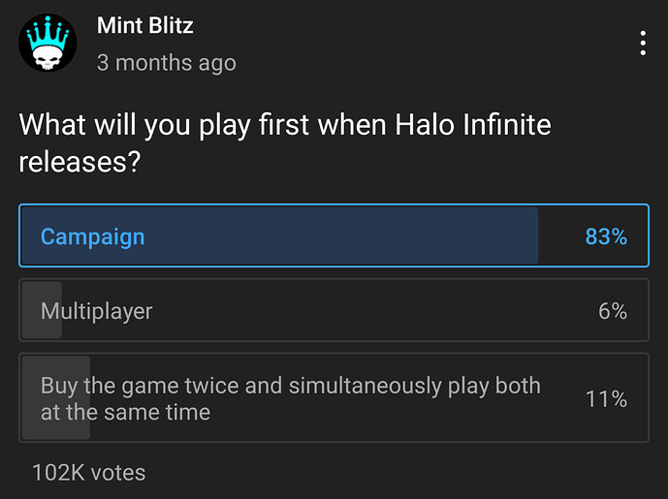Open the three-dot post options menu
Image resolution: width=668 pixels, height=499 pixels.
643,43
